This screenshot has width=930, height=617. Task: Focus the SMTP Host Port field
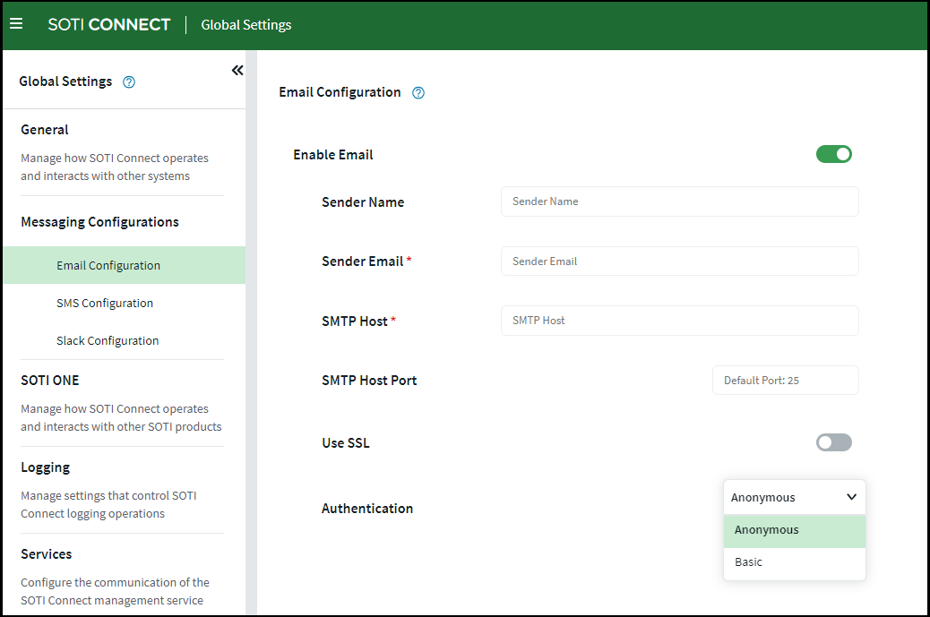[x=785, y=381]
